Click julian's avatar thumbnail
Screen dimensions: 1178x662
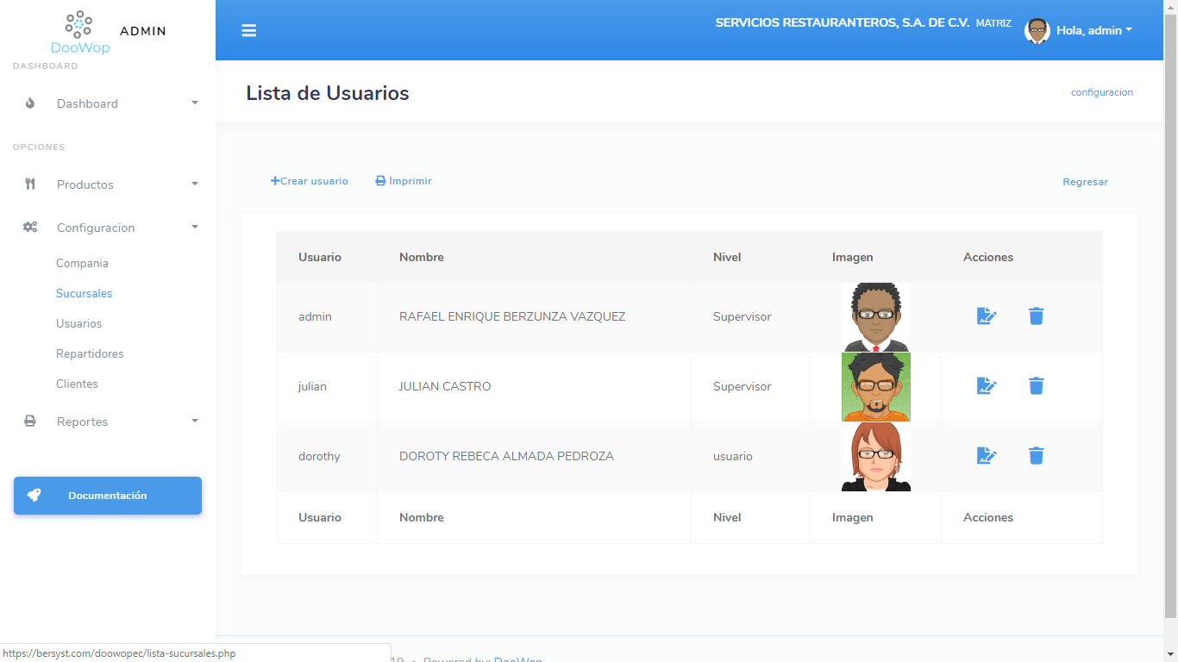point(876,386)
